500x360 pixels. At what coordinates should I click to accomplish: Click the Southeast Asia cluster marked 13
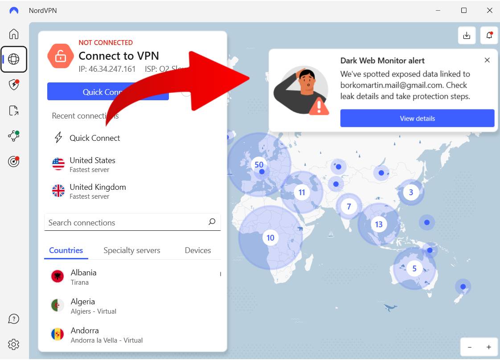coord(378,225)
